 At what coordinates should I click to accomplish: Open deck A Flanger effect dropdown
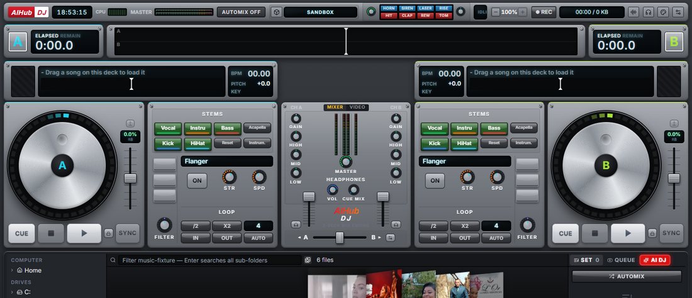click(x=227, y=162)
